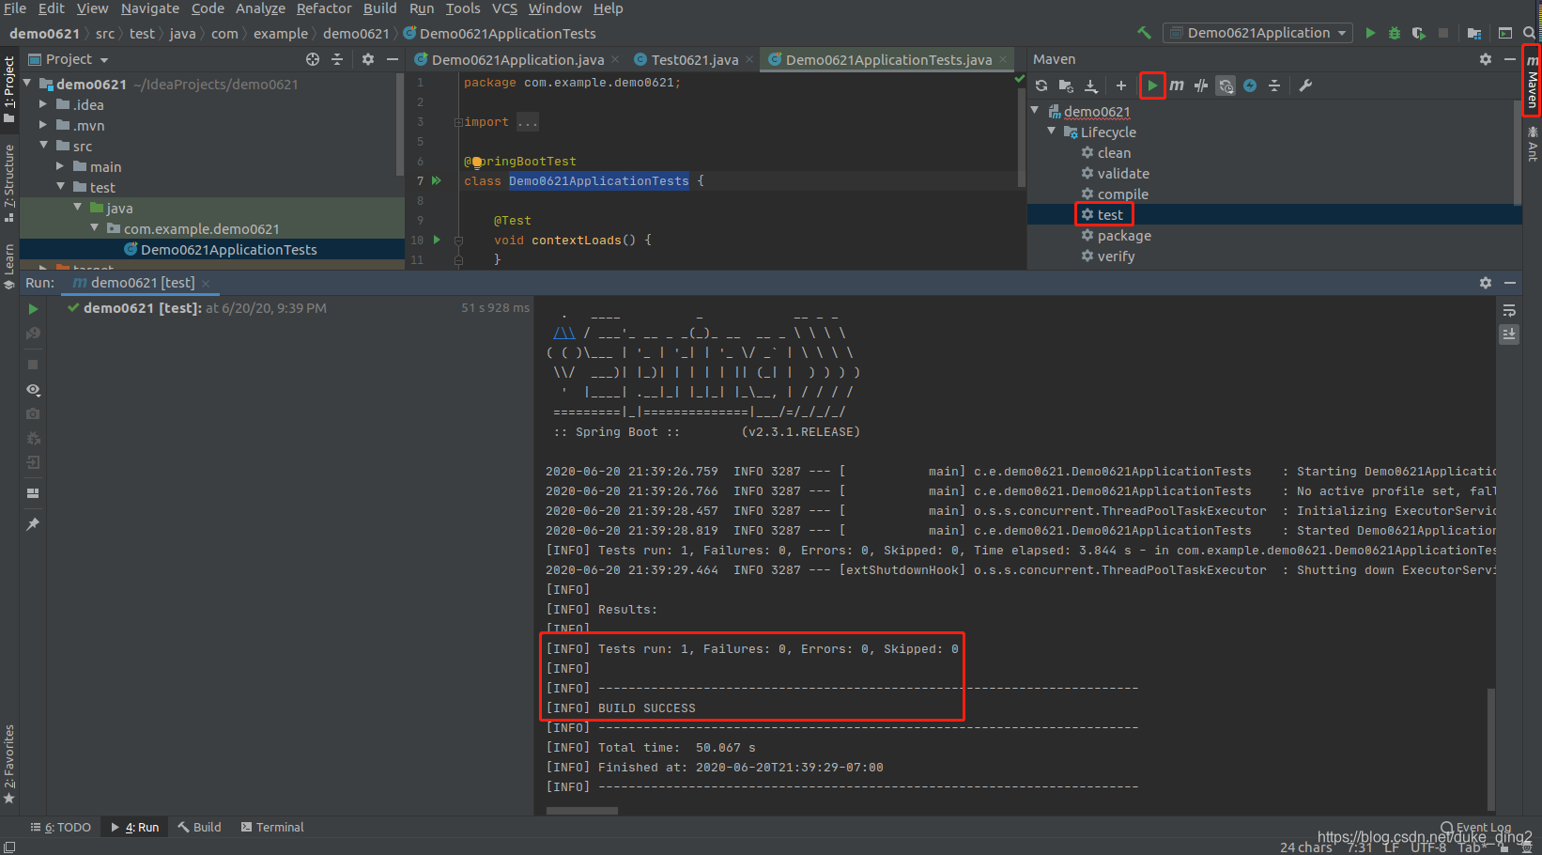Add Maven project with plus icon

[x=1121, y=85]
